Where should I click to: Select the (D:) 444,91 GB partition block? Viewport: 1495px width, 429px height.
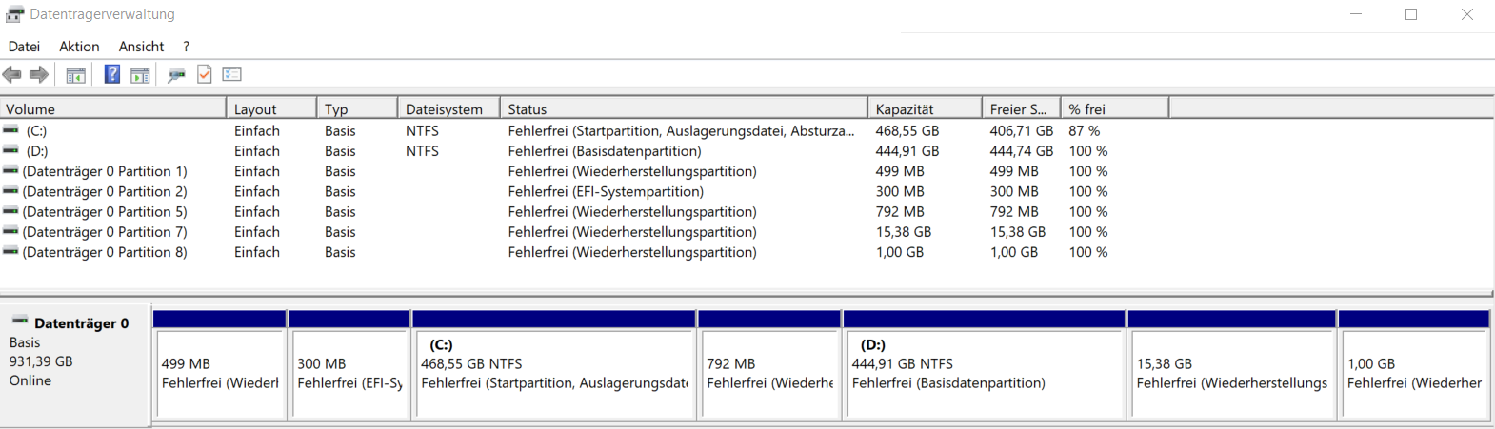coord(985,371)
